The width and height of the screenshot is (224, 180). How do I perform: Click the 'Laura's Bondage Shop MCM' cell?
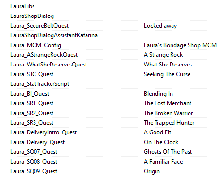click(x=180, y=45)
